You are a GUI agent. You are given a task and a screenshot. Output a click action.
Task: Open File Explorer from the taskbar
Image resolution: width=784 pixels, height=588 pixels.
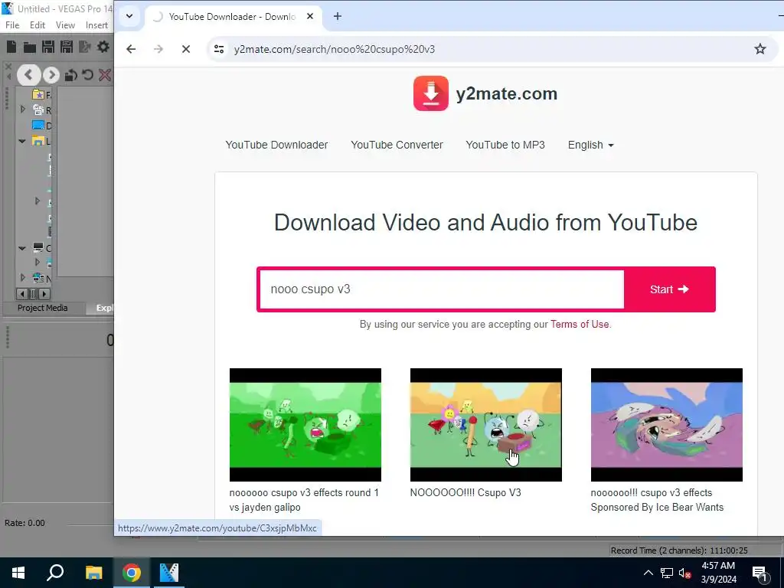(x=93, y=573)
